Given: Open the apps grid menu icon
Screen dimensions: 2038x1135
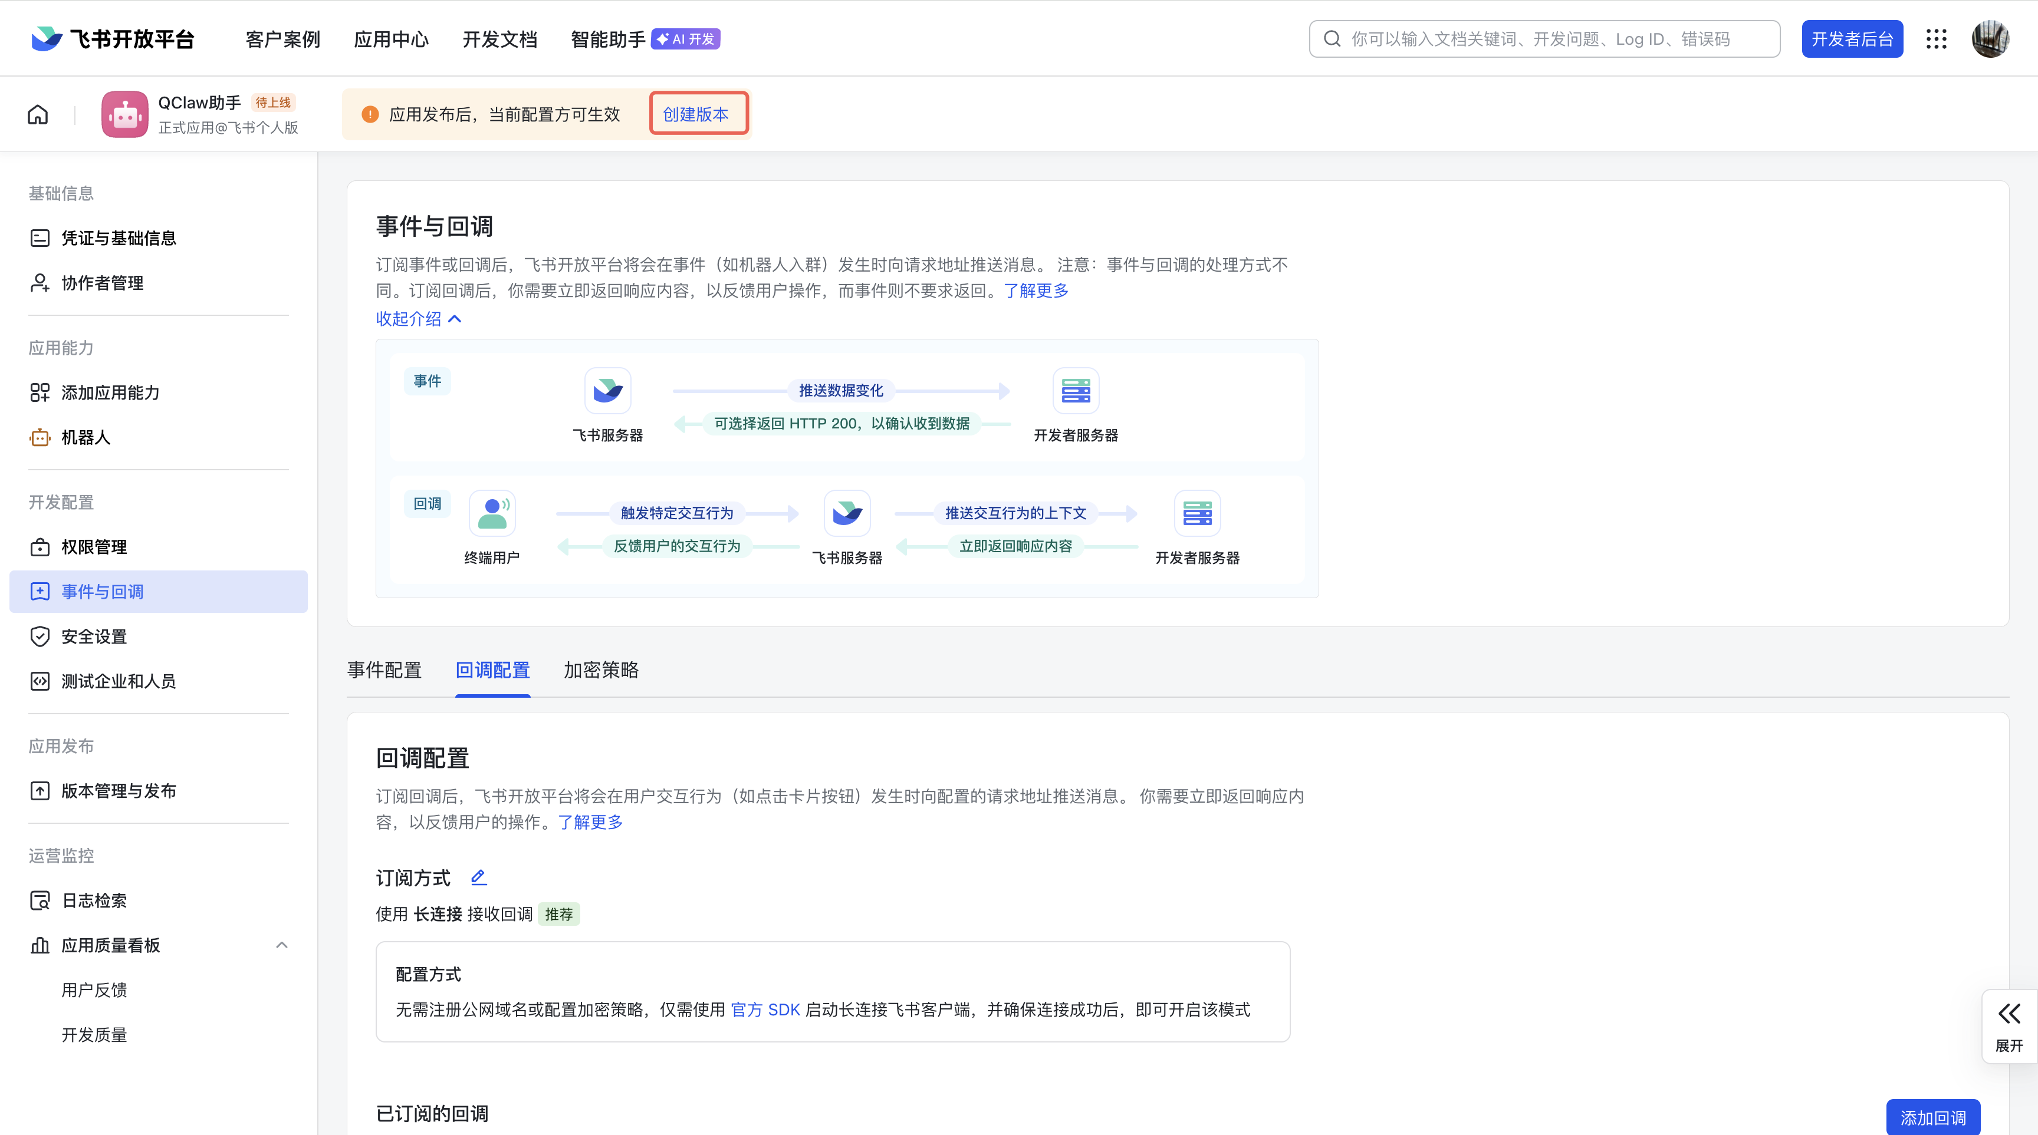Looking at the screenshot, I should (1936, 39).
